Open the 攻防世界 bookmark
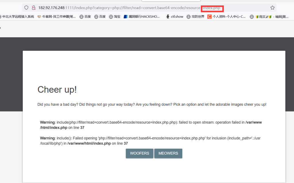The image size is (294, 183). (x=196, y=17)
